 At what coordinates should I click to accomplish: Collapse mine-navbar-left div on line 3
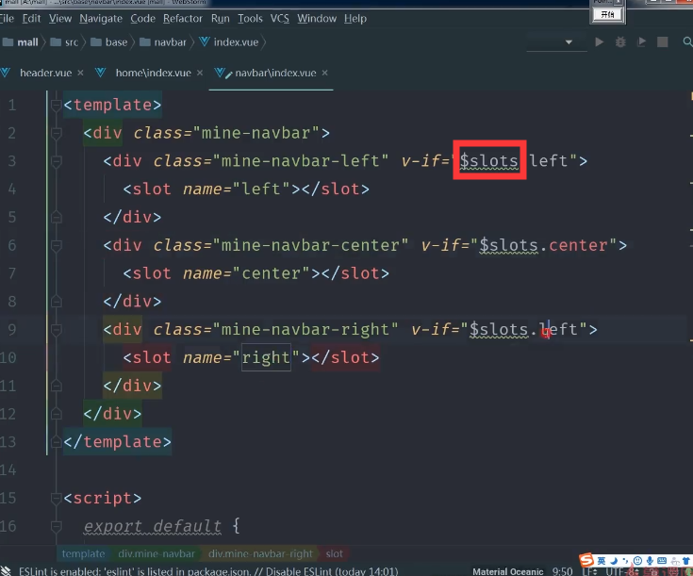click(57, 161)
